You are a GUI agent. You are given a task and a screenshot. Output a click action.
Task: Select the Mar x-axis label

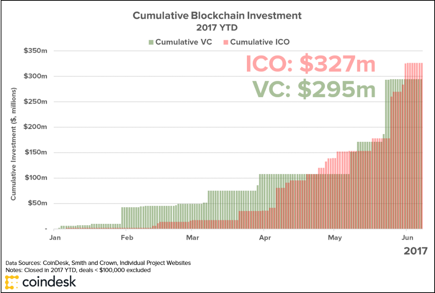[192, 238]
